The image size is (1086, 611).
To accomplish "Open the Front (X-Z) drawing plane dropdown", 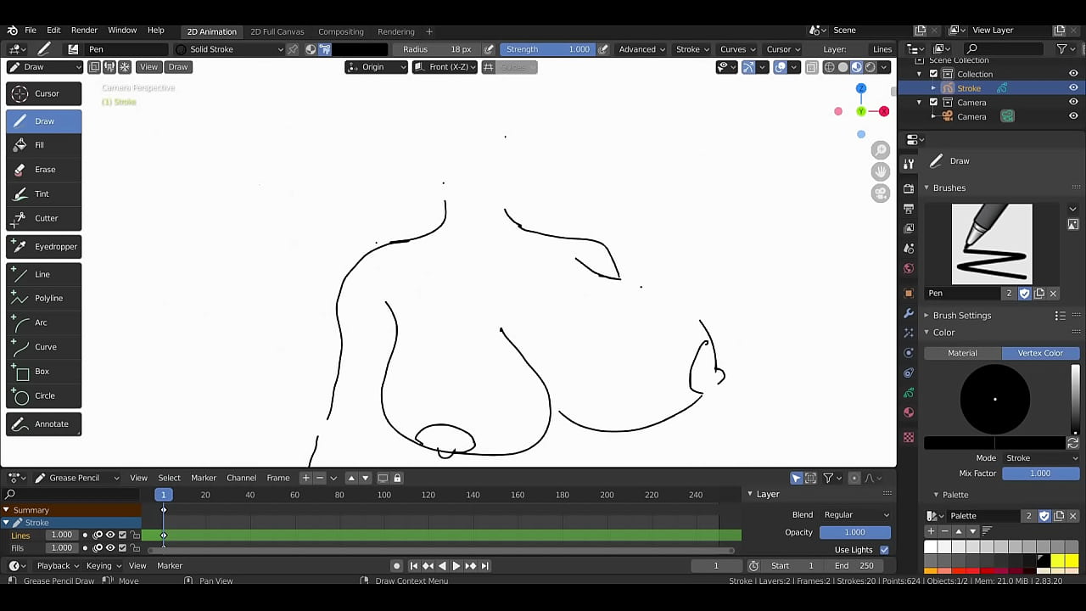I will pyautogui.click(x=445, y=67).
